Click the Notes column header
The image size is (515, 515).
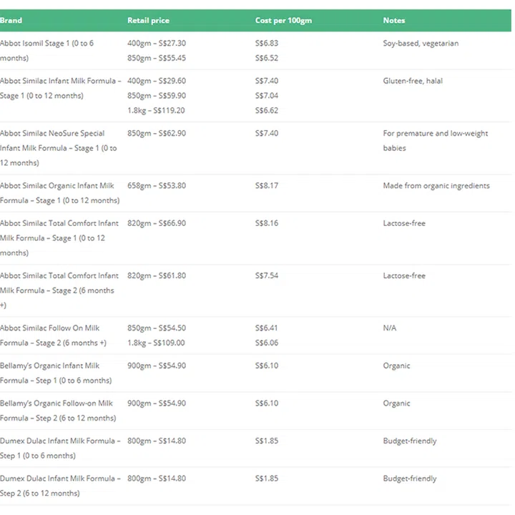point(394,20)
